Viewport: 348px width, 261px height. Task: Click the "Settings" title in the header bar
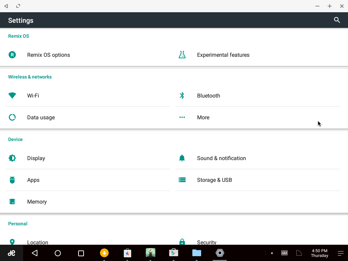[21, 20]
